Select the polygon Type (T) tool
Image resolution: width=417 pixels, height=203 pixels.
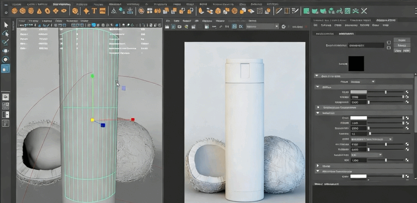tap(94, 11)
